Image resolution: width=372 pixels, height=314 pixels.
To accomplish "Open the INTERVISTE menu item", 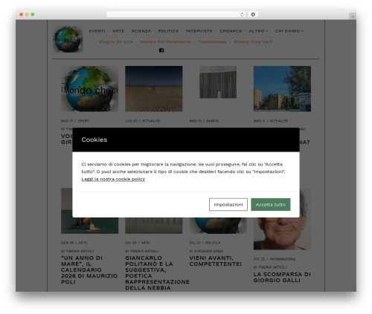I will point(199,31).
